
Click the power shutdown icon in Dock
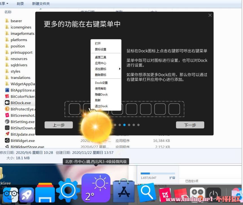[213, 195]
